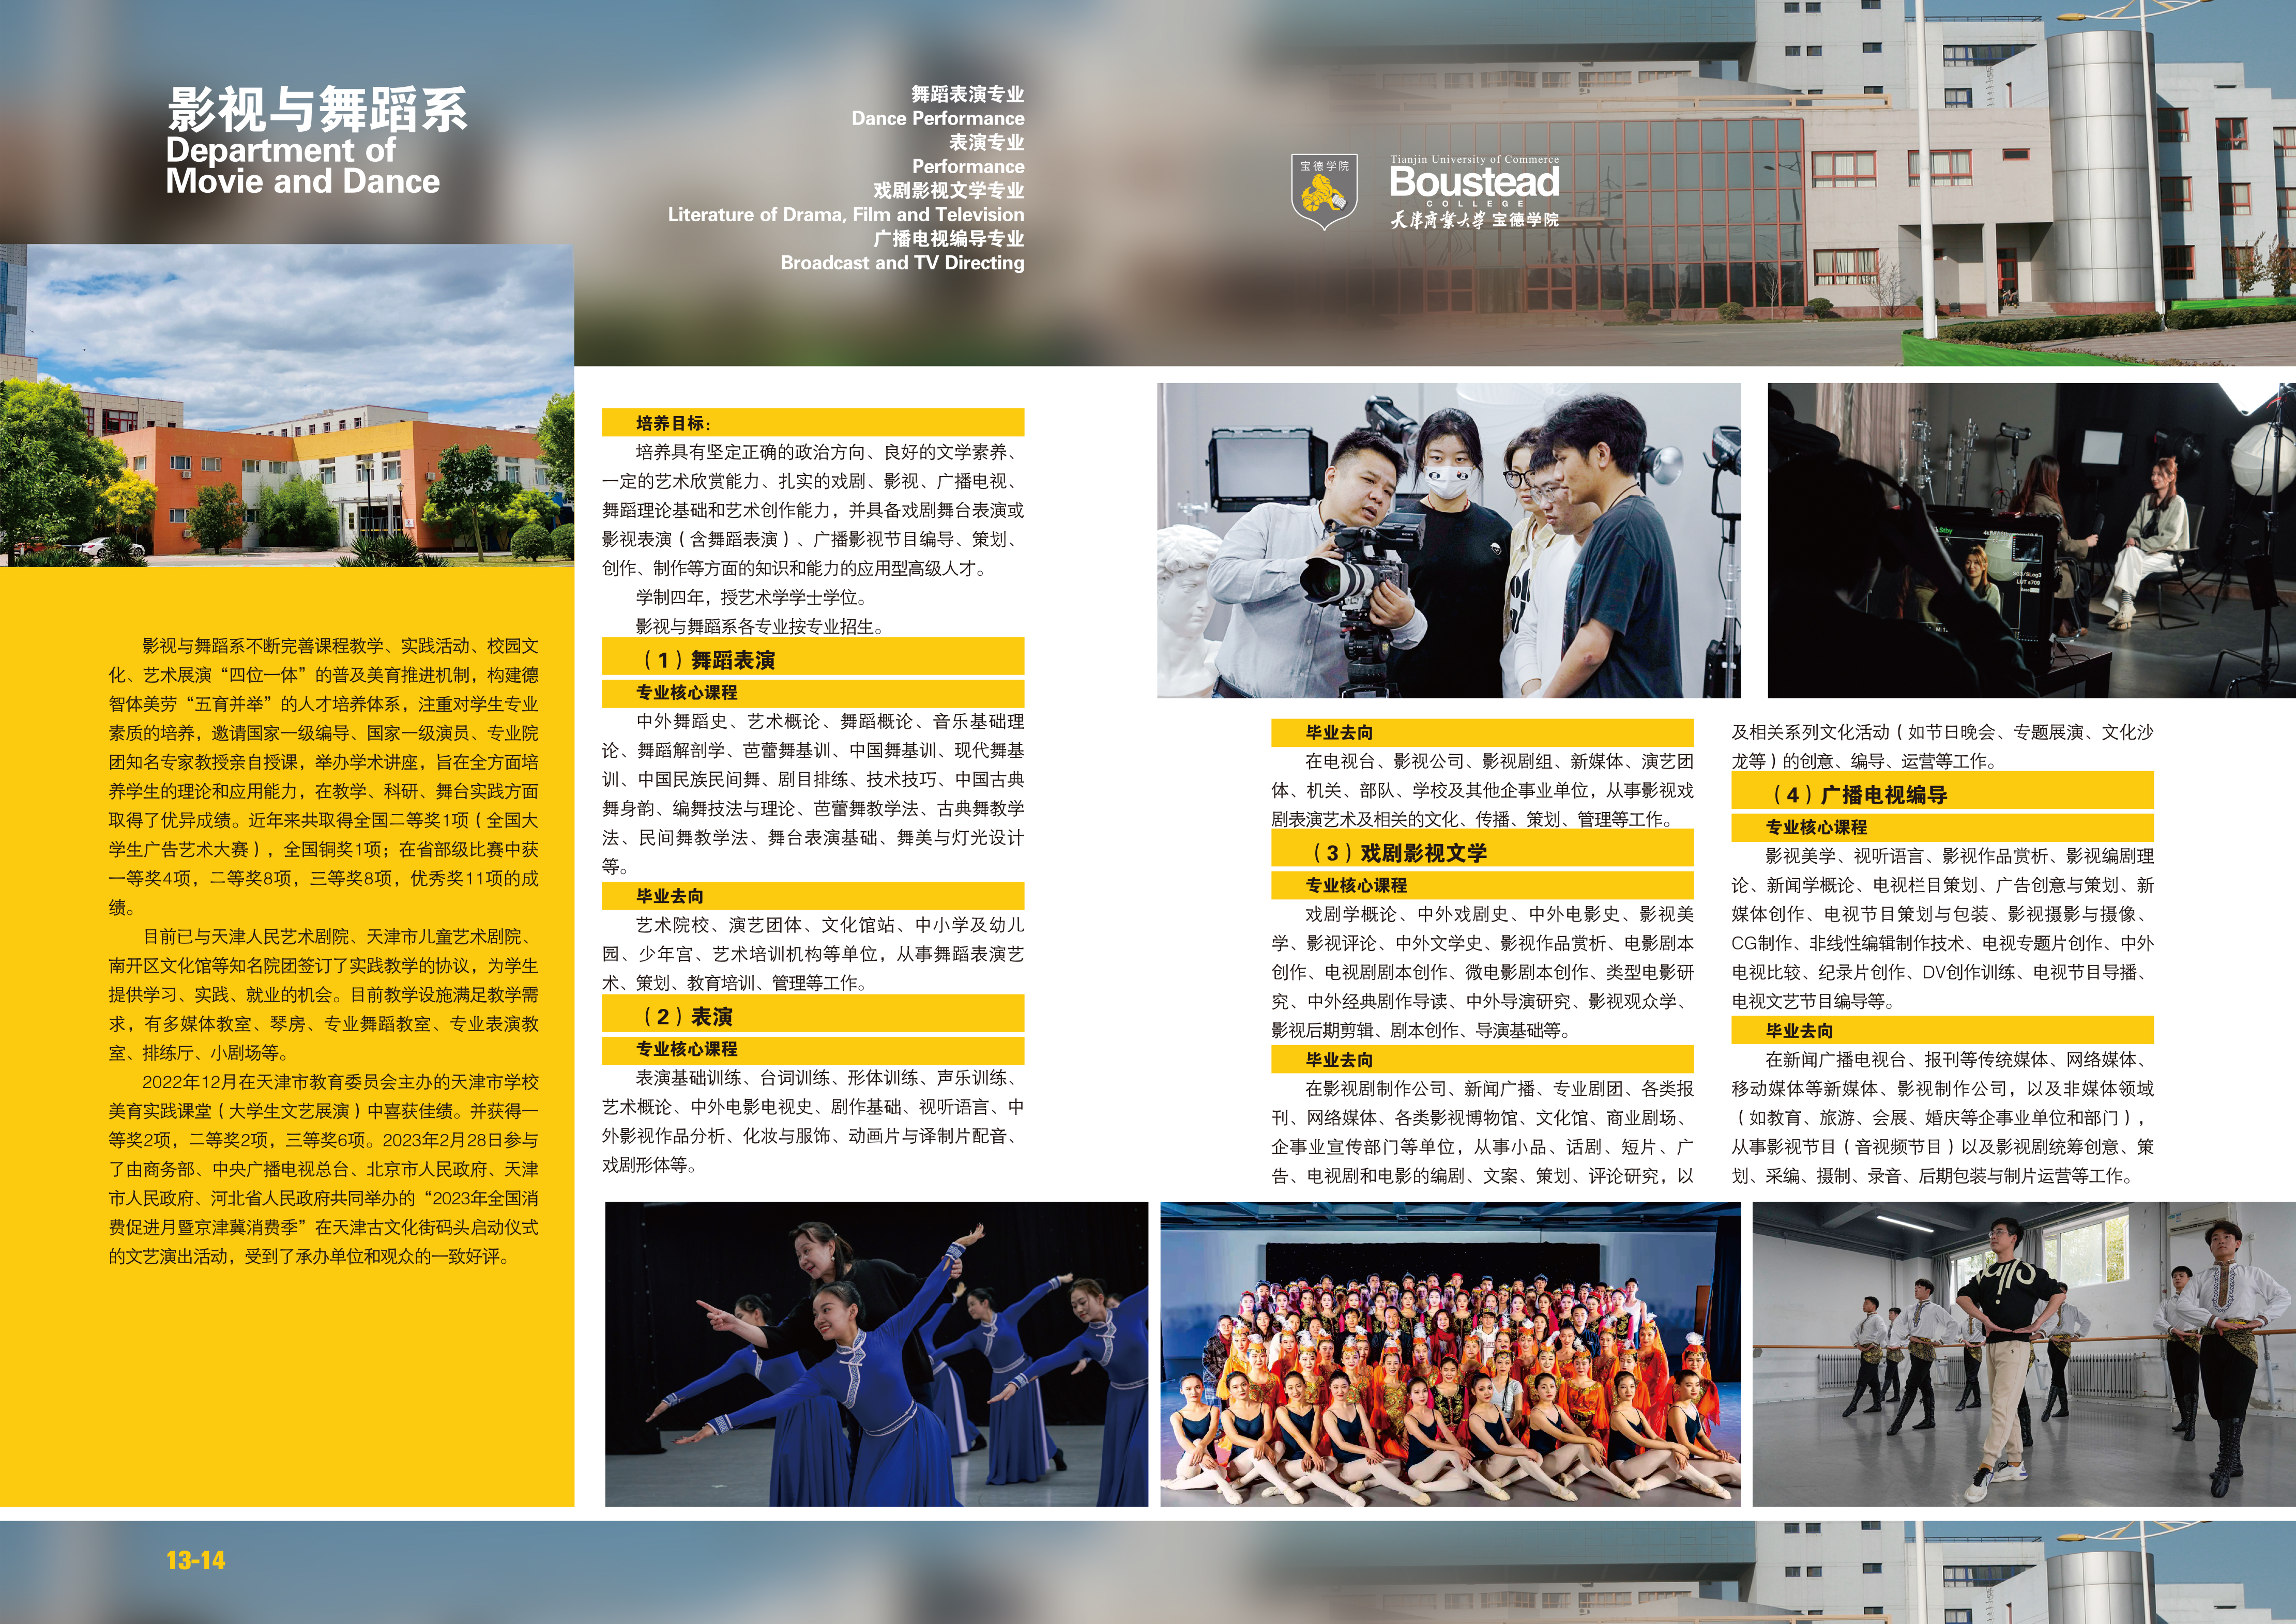Click the orange campus building photo

[287, 405]
